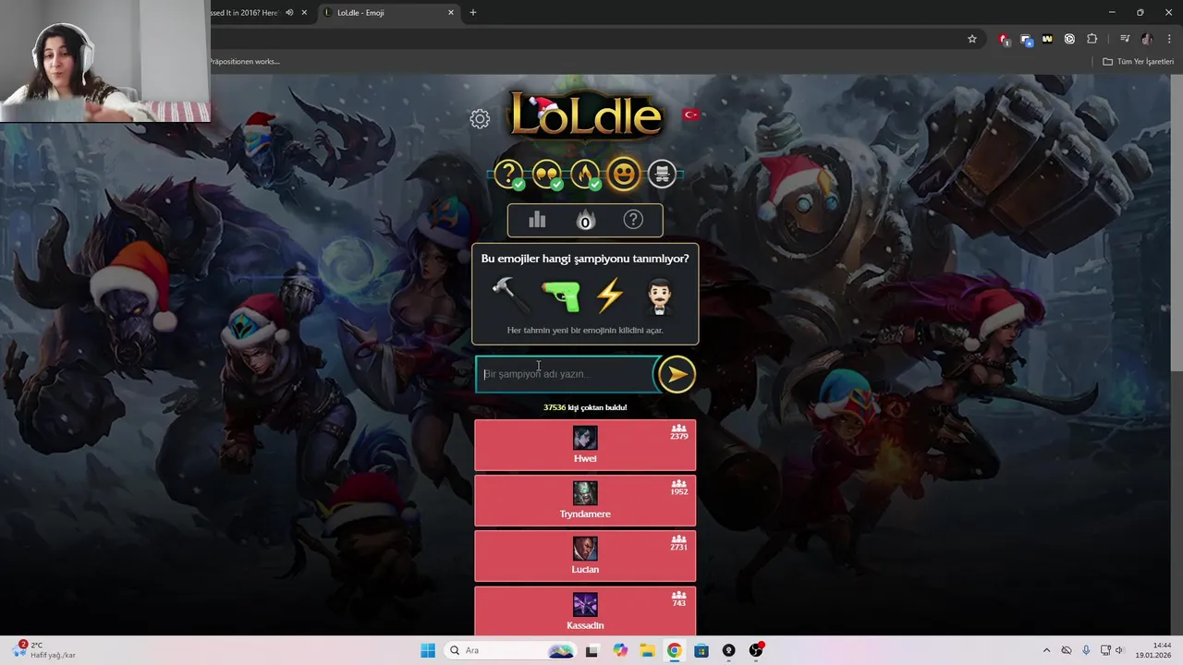Go to Quote mode icon

tap(547, 174)
